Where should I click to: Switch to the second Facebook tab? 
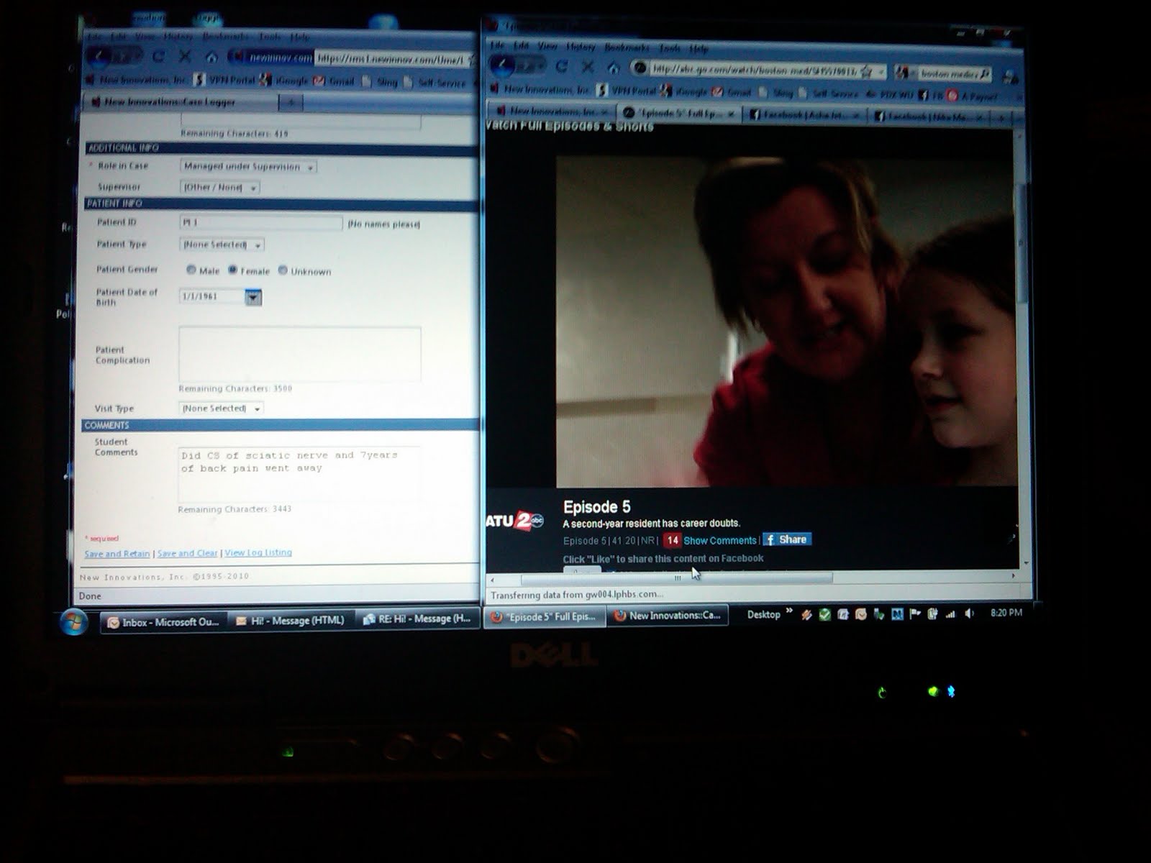pyautogui.click(x=929, y=116)
